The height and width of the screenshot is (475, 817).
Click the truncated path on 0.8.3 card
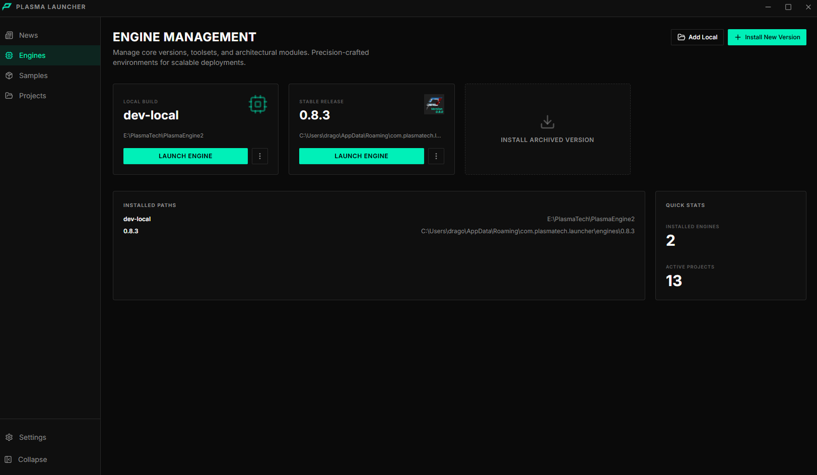tap(370, 136)
